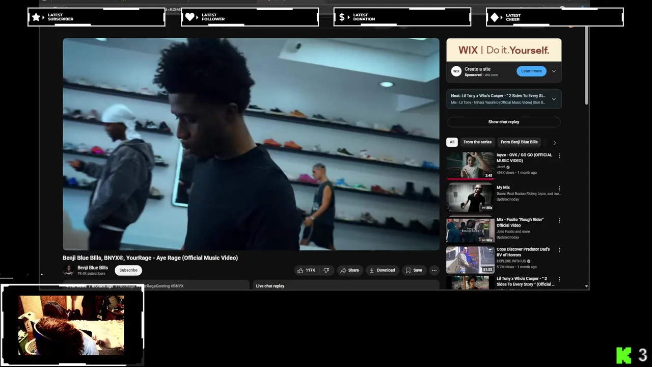
Task: Dislike the video with thumbs down
Action: tap(327, 270)
